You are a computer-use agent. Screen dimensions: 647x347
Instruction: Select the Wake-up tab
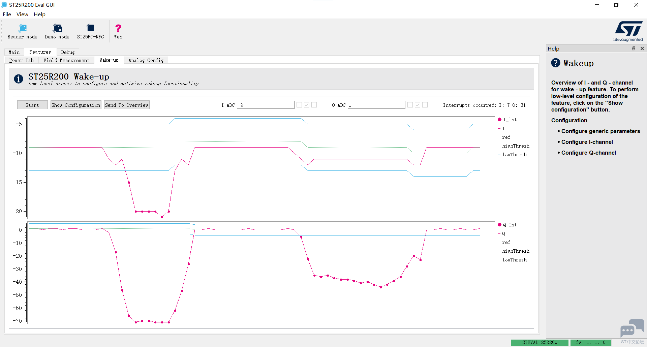109,60
